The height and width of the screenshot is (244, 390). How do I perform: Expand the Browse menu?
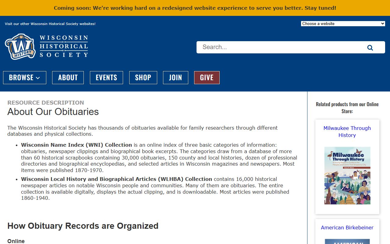(x=25, y=77)
